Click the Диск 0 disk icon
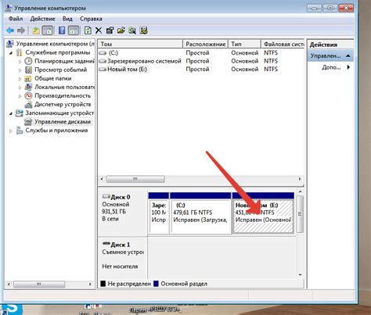Screen dimensions: 371x315 click(x=106, y=196)
